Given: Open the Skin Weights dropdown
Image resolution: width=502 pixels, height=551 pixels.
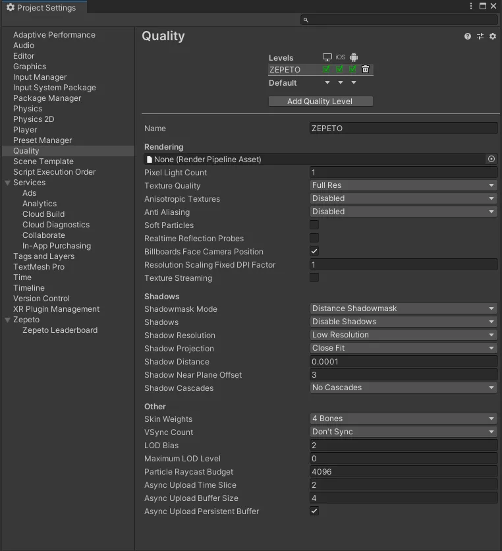Looking at the screenshot, I should (403, 419).
